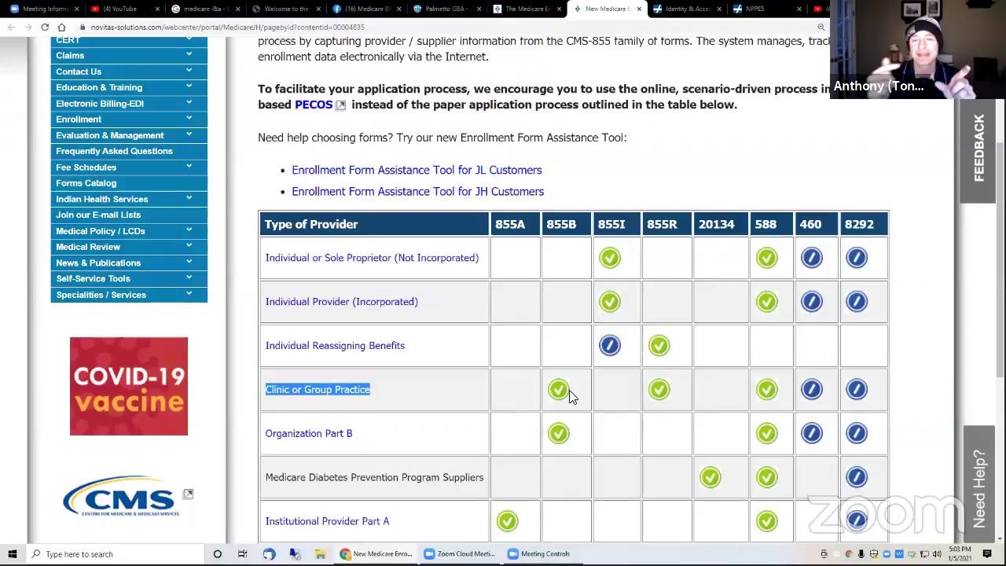Expand the Evaluation & Management chevron

tap(189, 135)
